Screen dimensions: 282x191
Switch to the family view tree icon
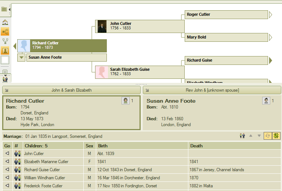5,41
